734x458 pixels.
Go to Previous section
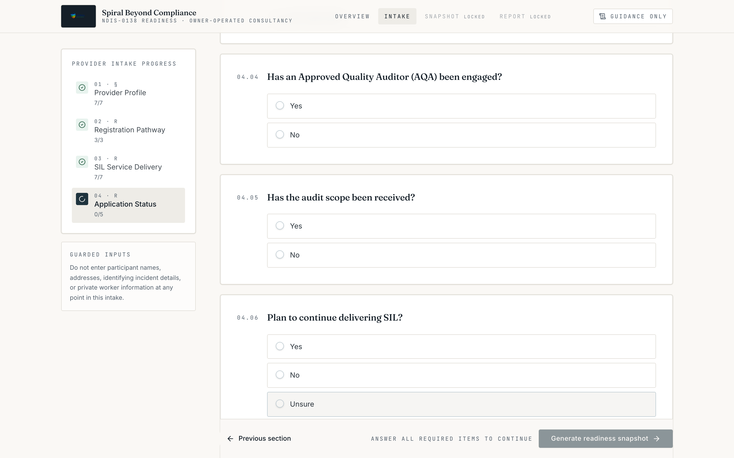[259, 439]
